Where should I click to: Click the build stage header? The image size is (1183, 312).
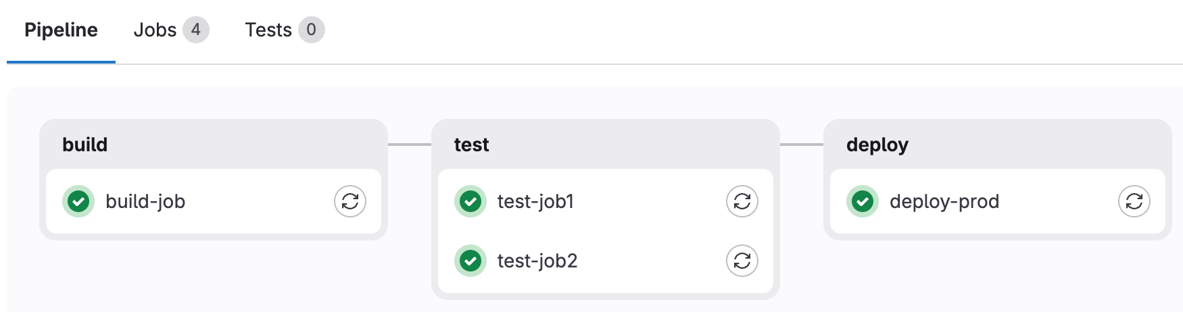[x=85, y=145]
